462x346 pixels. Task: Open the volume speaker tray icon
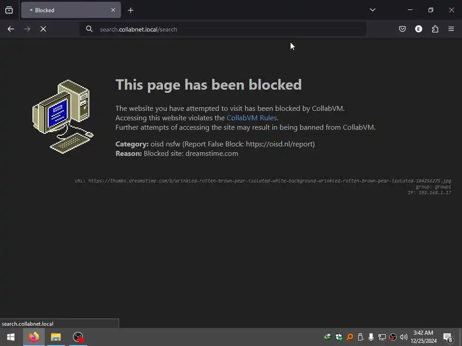click(x=404, y=337)
